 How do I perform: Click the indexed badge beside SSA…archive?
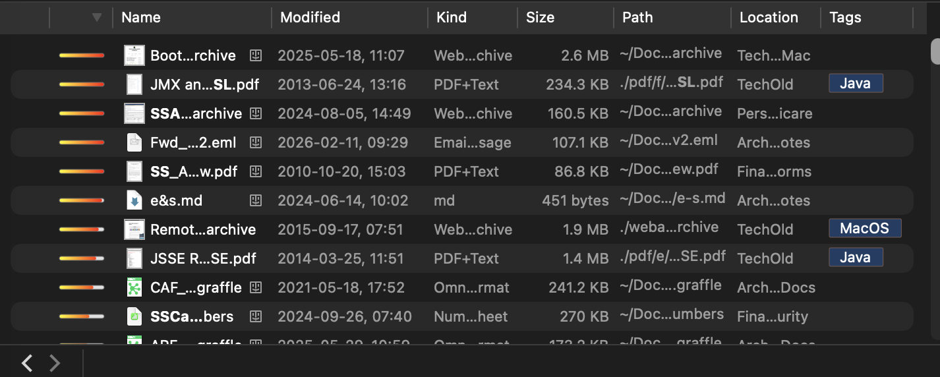pos(256,113)
